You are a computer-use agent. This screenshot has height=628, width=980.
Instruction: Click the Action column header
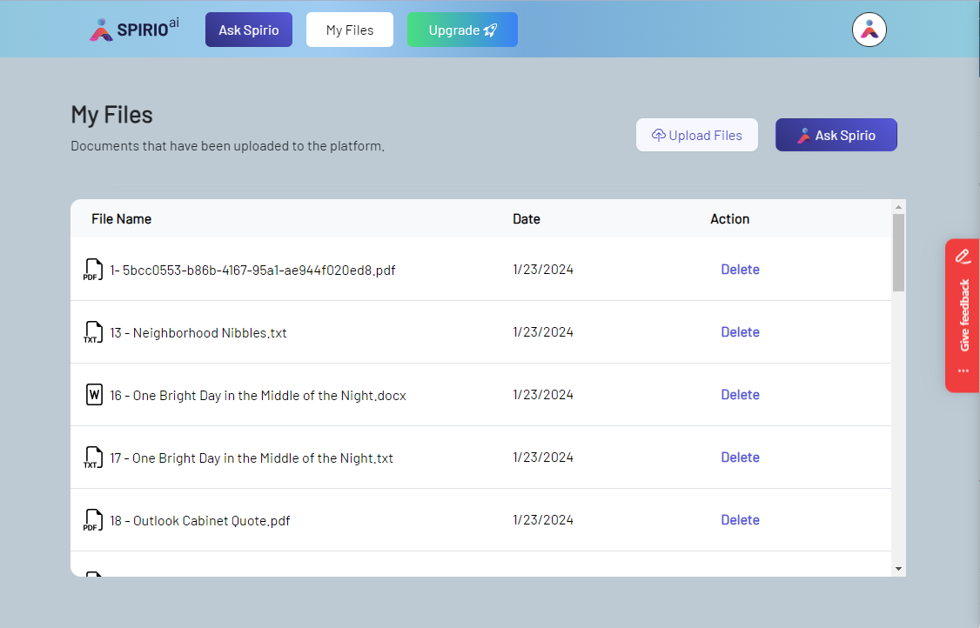(729, 218)
